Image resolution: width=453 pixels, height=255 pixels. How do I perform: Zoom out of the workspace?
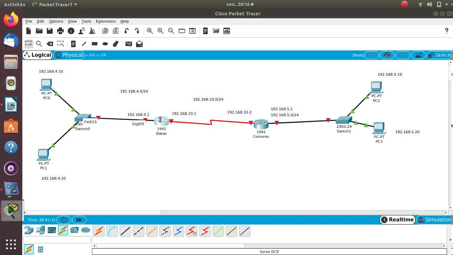tap(171, 31)
